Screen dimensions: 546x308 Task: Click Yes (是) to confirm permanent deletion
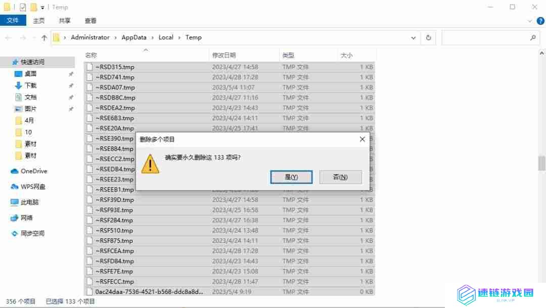291,177
